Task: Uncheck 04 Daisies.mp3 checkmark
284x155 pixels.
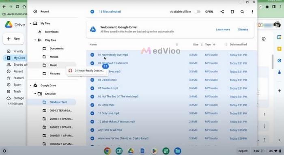Action: 92,80
